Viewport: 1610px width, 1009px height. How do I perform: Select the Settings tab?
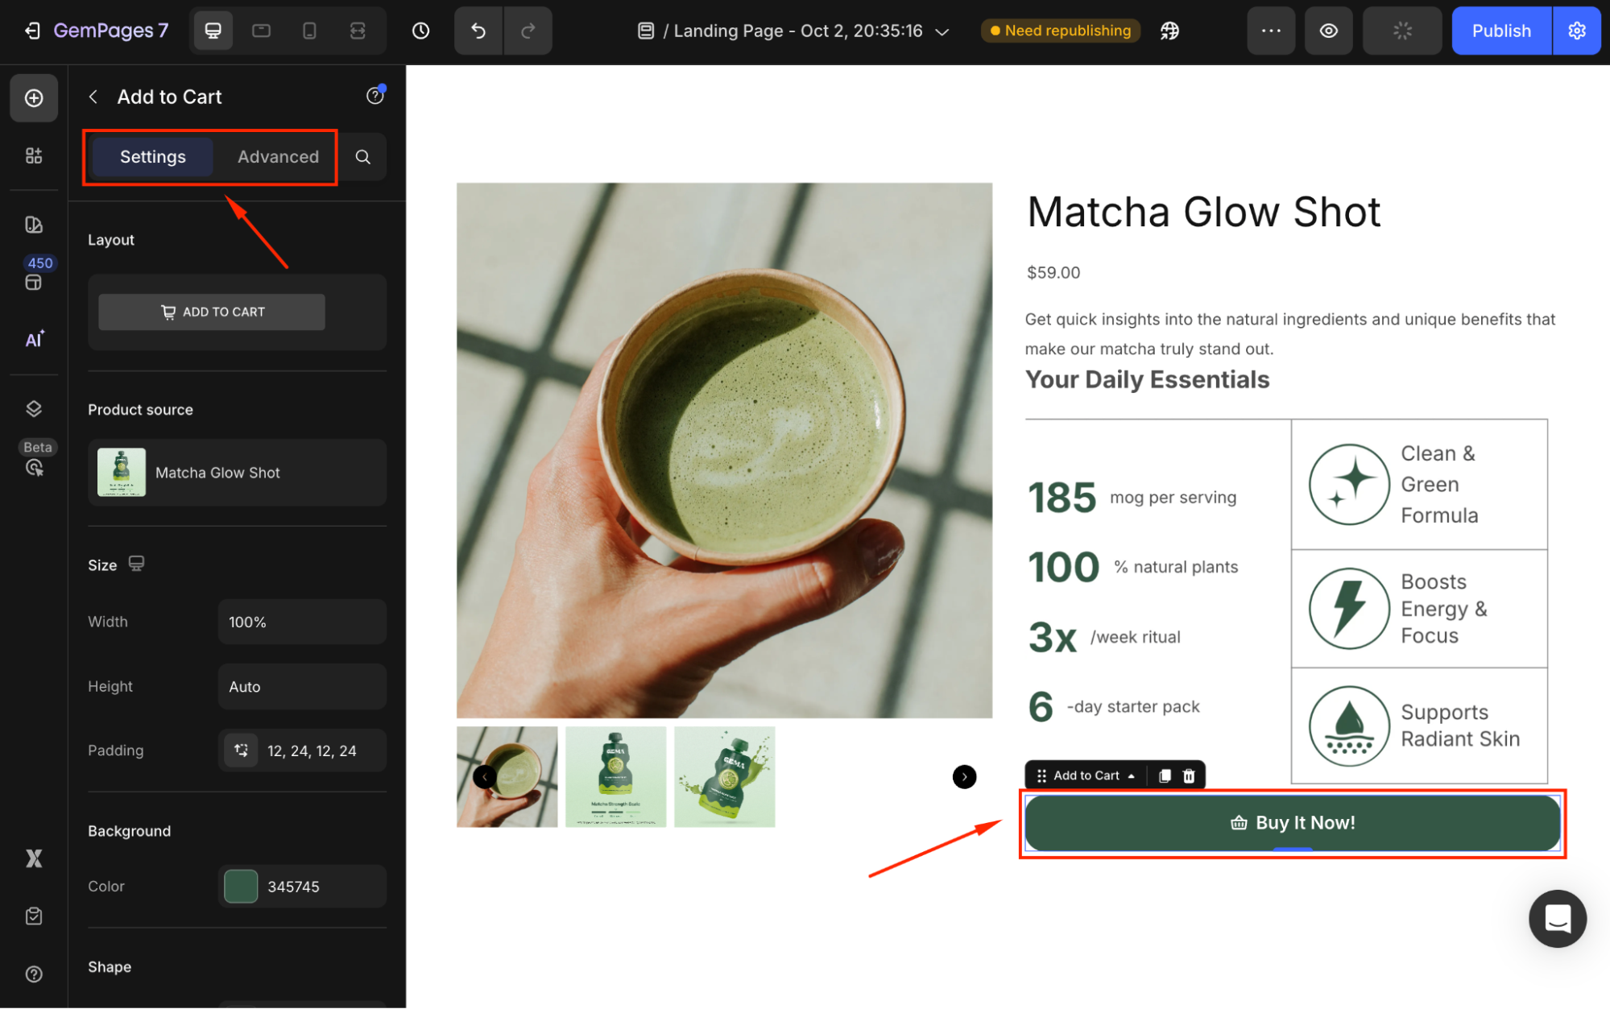tap(153, 156)
